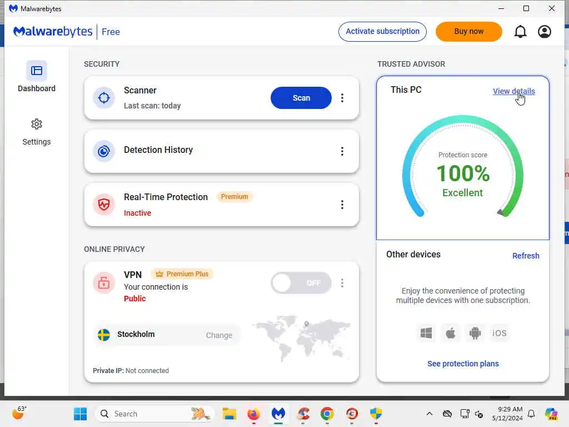The width and height of the screenshot is (569, 427).
Task: Click the VPN world map thumbnail
Action: point(302,337)
